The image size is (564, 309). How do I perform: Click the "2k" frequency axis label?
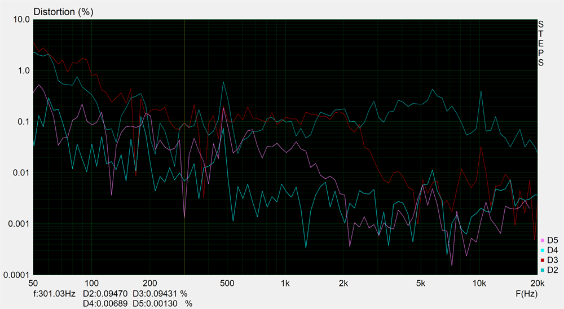pos(343,284)
